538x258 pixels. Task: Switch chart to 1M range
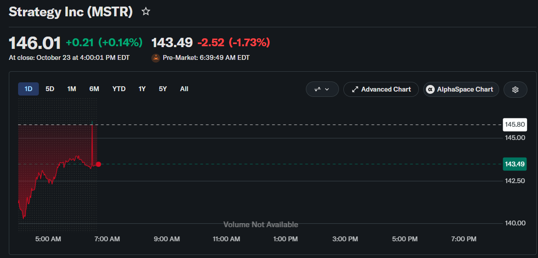[x=71, y=89]
